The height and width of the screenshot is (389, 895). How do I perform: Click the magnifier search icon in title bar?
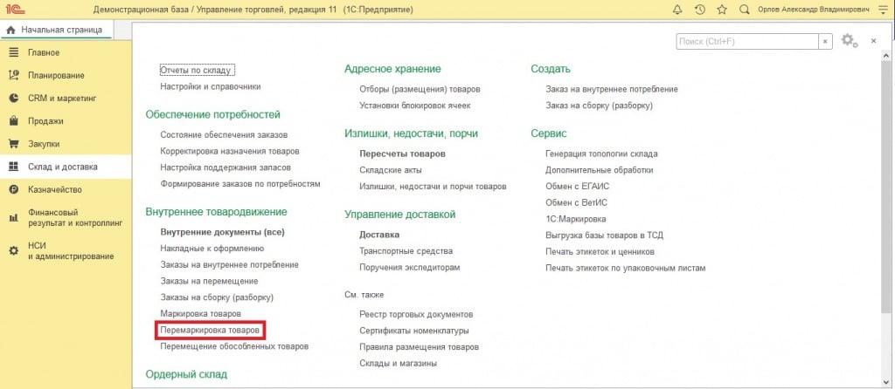[x=744, y=10]
